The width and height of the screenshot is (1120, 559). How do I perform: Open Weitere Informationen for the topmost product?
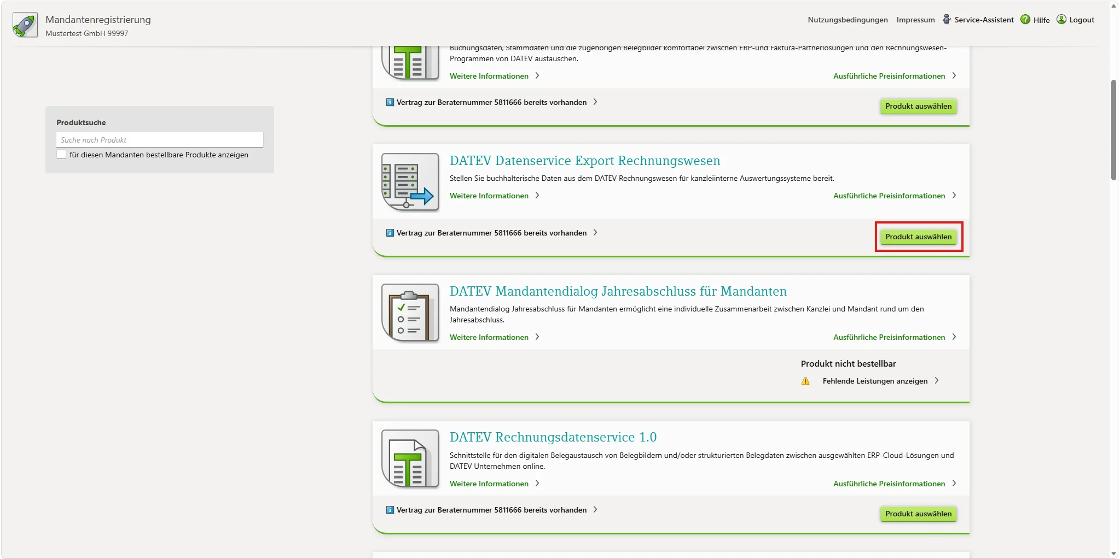click(489, 76)
